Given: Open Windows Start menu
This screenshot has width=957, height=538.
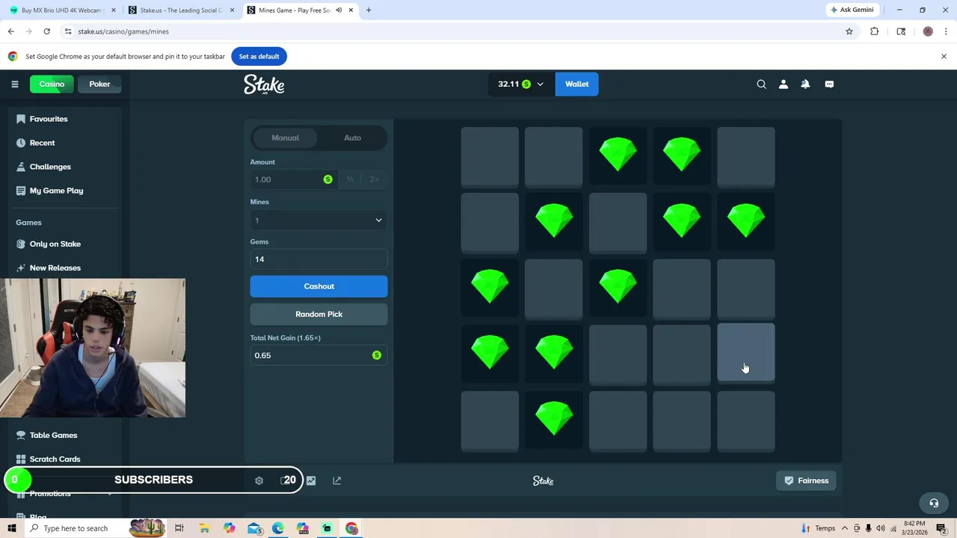Looking at the screenshot, I should coord(11,528).
